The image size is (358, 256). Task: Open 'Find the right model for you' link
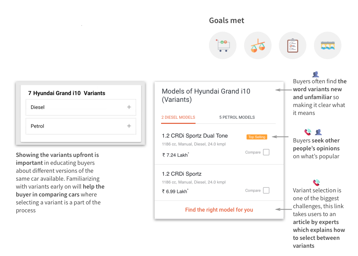coord(219,210)
